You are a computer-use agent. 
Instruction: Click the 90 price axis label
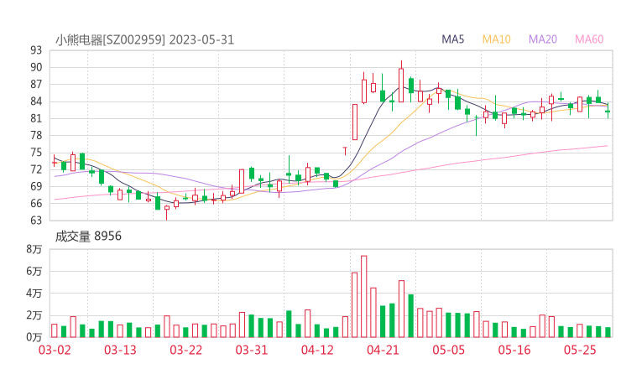36,67
